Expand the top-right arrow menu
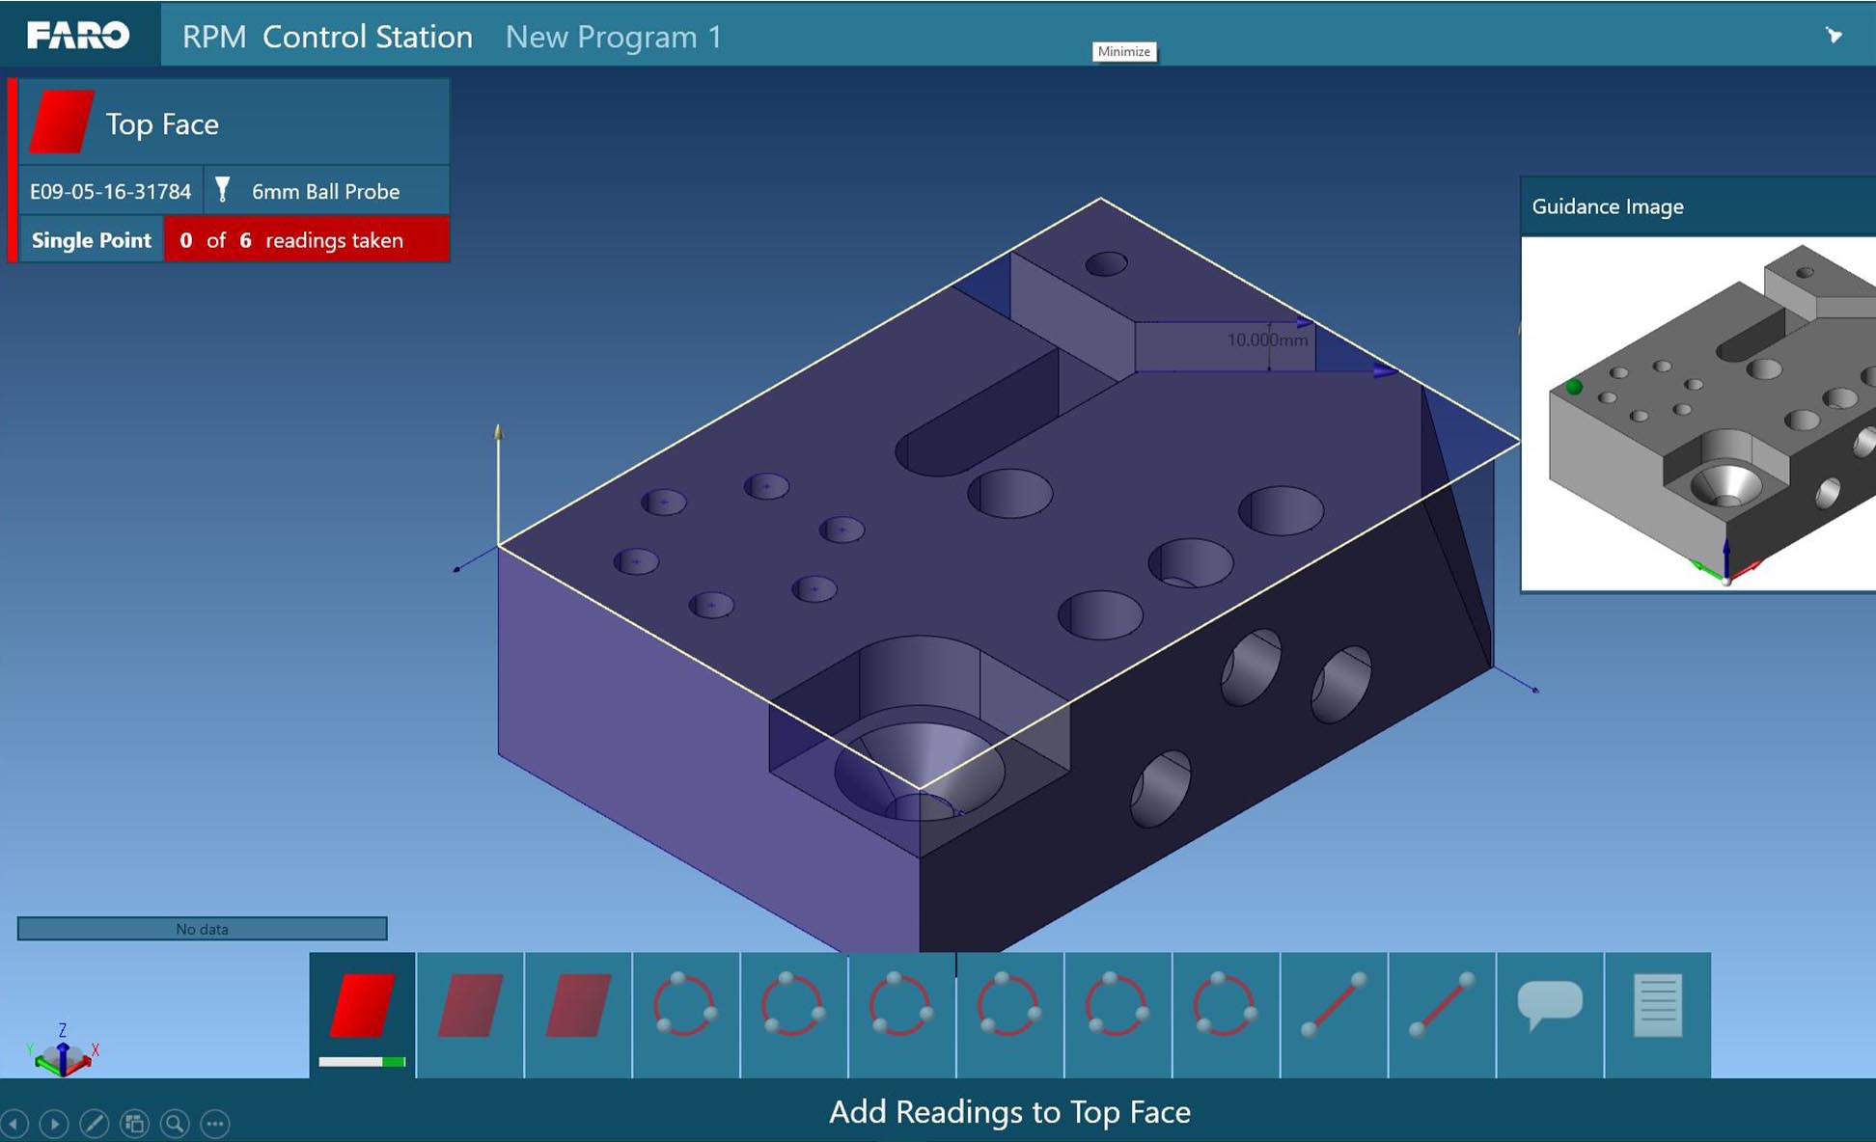The height and width of the screenshot is (1142, 1876). [x=1834, y=36]
